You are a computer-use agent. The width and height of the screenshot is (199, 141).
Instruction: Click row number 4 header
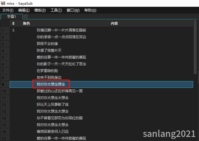coord(5,51)
